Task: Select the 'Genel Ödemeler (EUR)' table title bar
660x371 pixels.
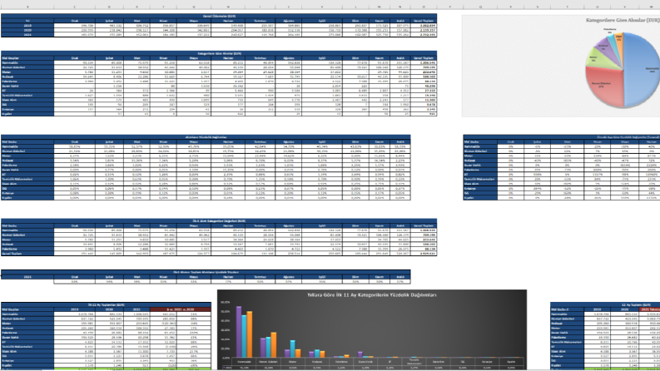Action: tap(219, 16)
